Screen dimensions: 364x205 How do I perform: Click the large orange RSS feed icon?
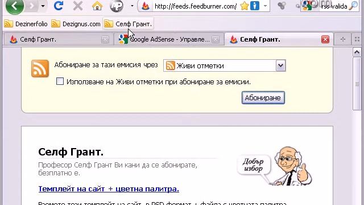click(x=40, y=68)
